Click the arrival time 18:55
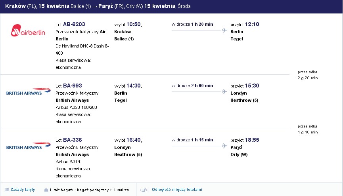Screen dimensions: 343x196 pos(252,140)
